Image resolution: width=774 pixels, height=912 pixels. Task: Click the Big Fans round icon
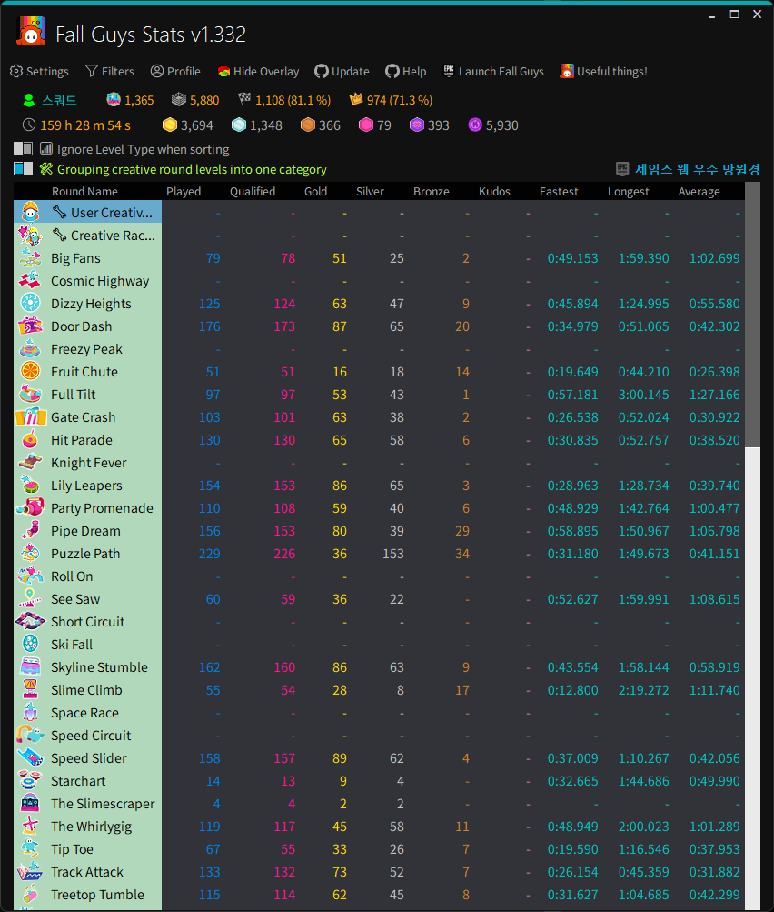coord(30,257)
